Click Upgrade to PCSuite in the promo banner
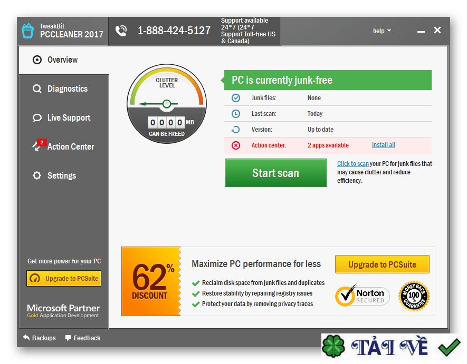This screenshot has height=364, width=467. 382,264
